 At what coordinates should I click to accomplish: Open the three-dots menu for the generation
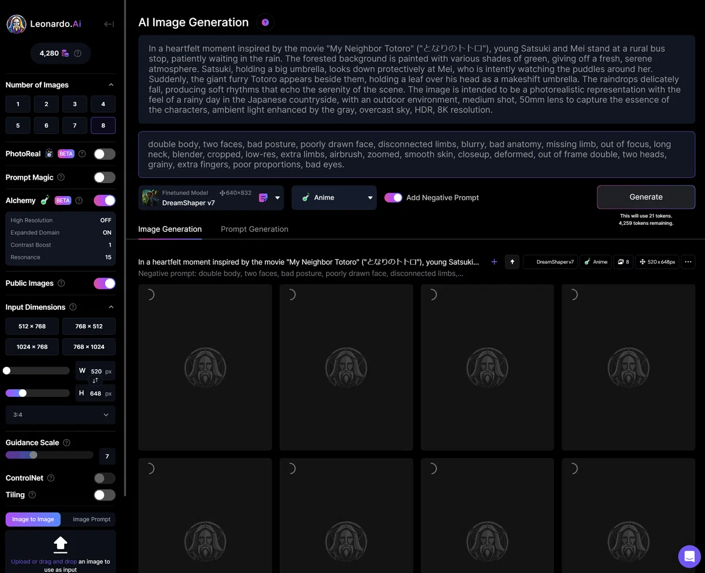pyautogui.click(x=688, y=262)
